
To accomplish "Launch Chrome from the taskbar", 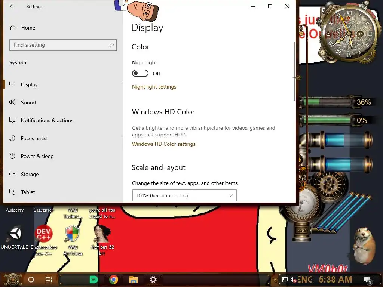I will [x=114, y=280].
